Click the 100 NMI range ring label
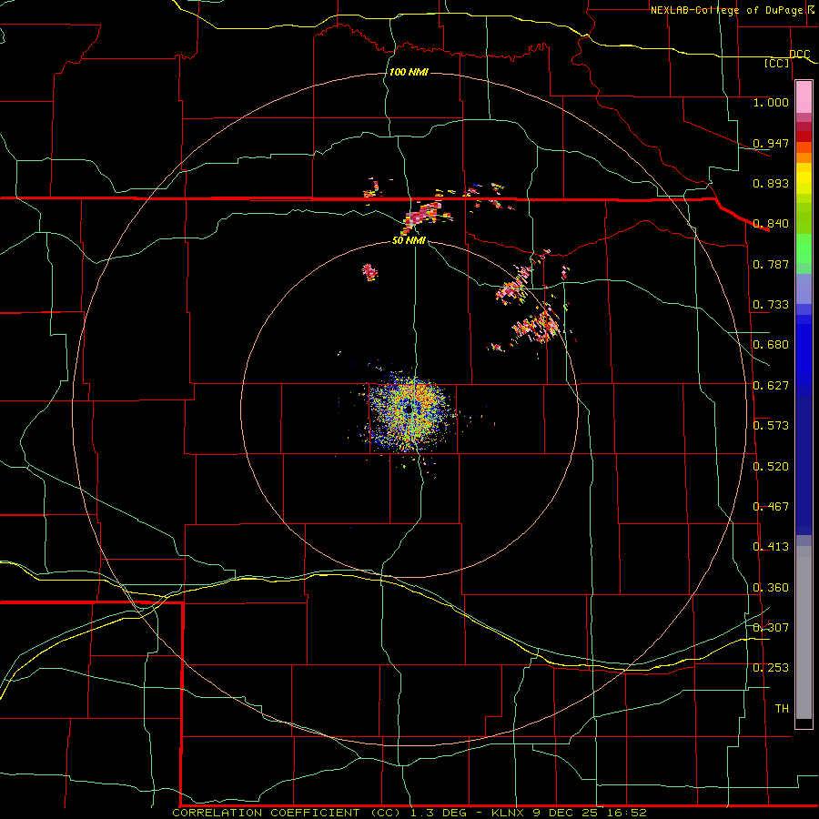This screenshot has height=819, width=819. click(409, 72)
